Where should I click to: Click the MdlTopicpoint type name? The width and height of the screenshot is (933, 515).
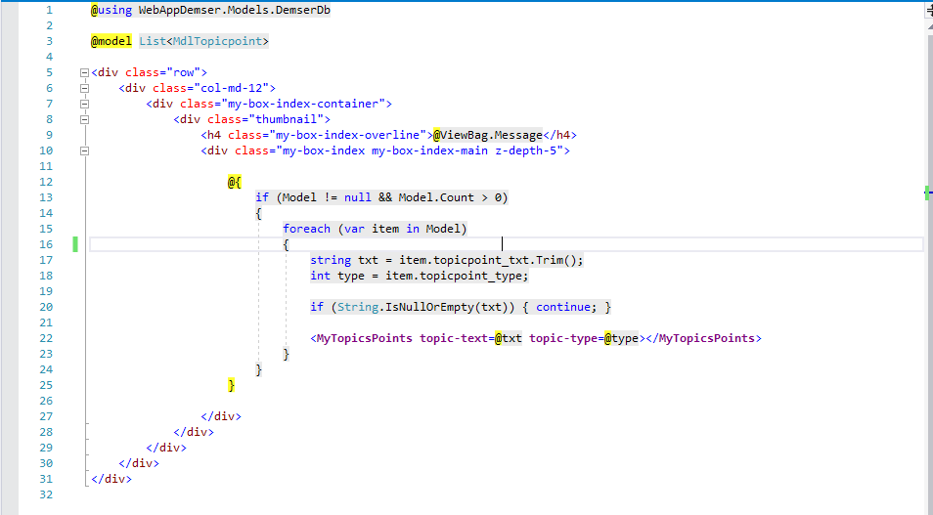pyautogui.click(x=217, y=41)
